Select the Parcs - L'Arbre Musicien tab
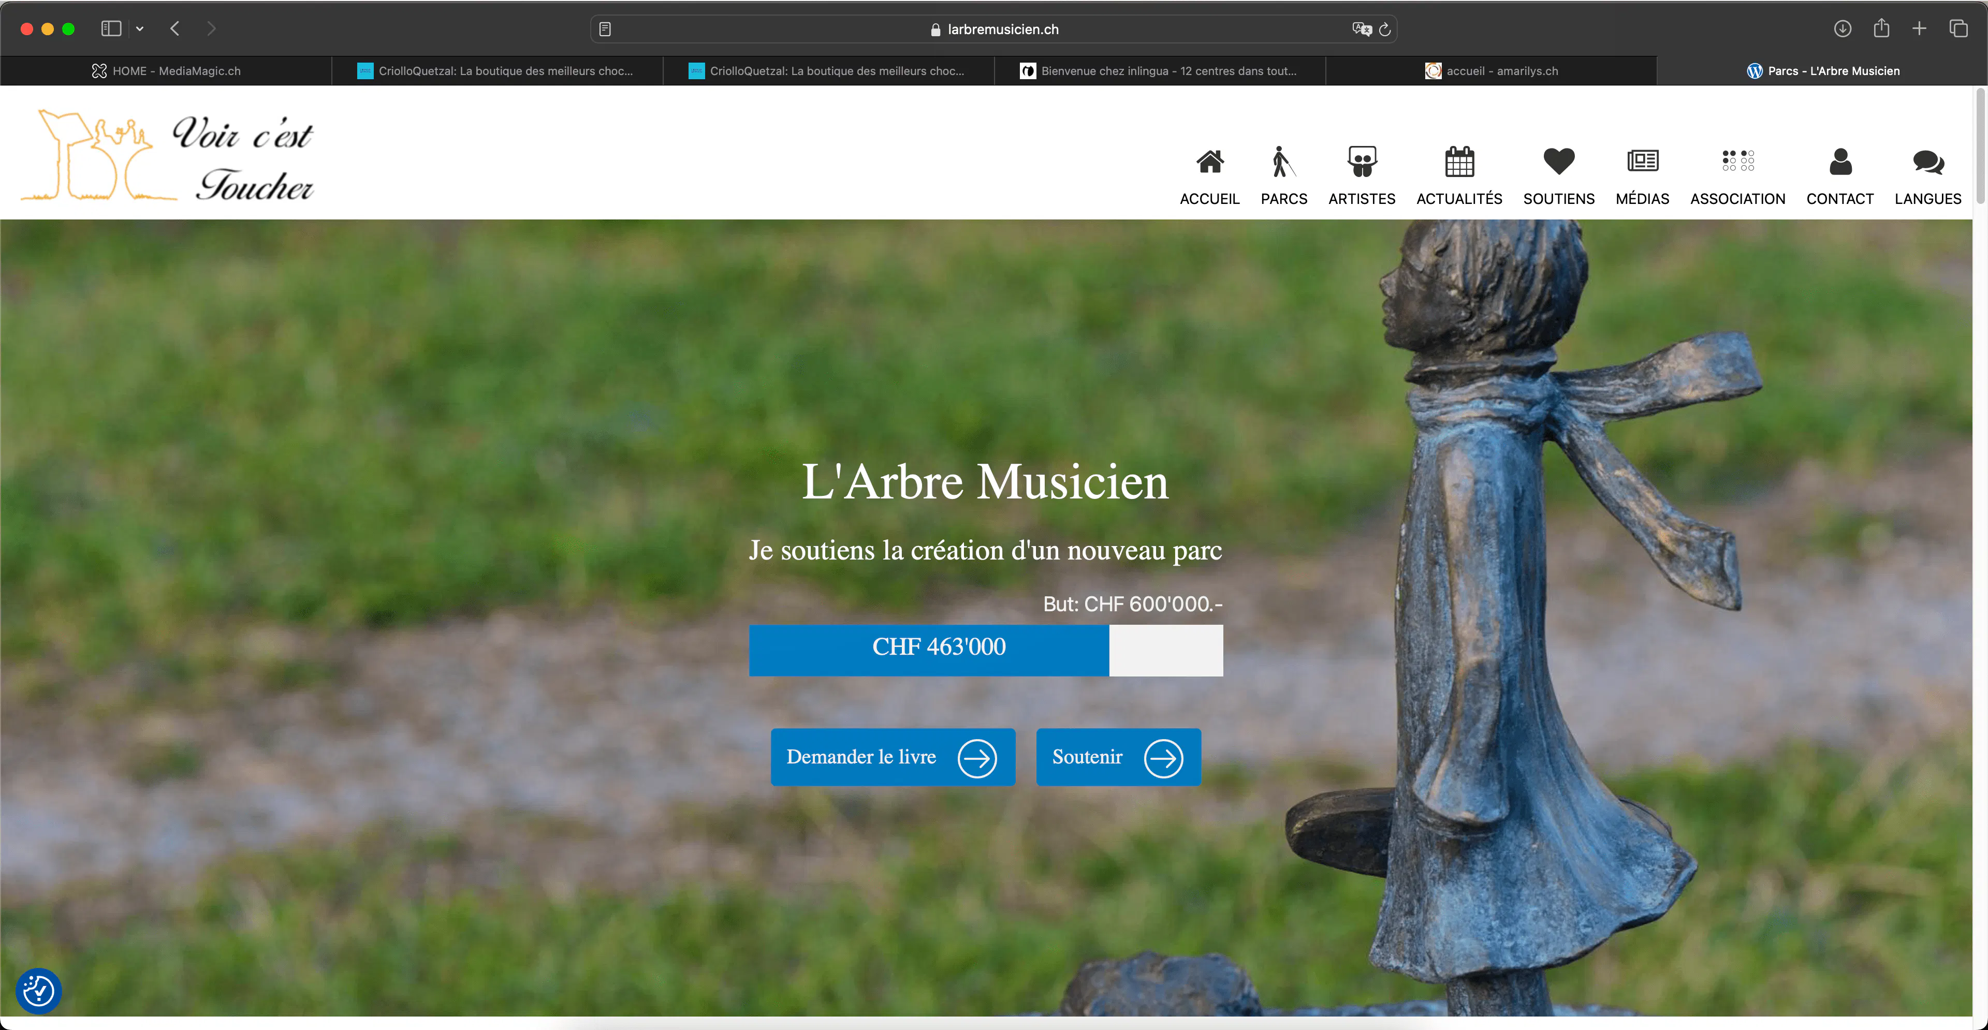 1822,71
